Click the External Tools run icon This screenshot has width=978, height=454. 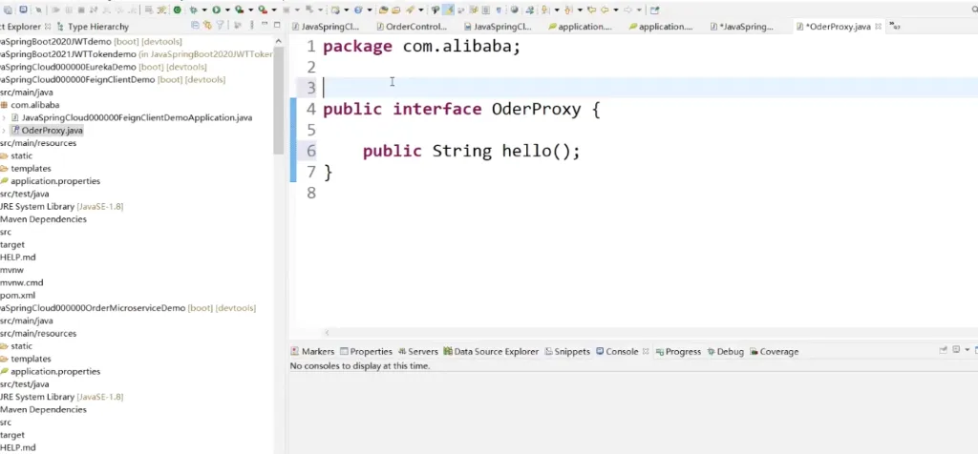(263, 10)
